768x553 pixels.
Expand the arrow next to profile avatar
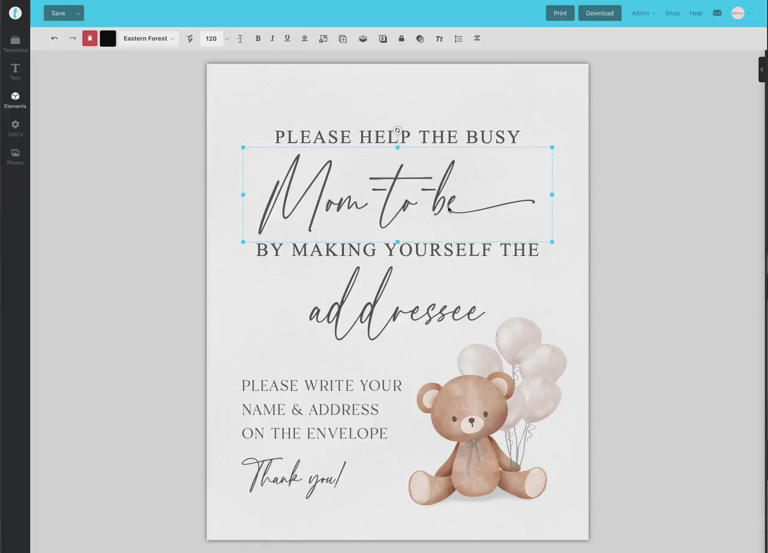pos(748,13)
